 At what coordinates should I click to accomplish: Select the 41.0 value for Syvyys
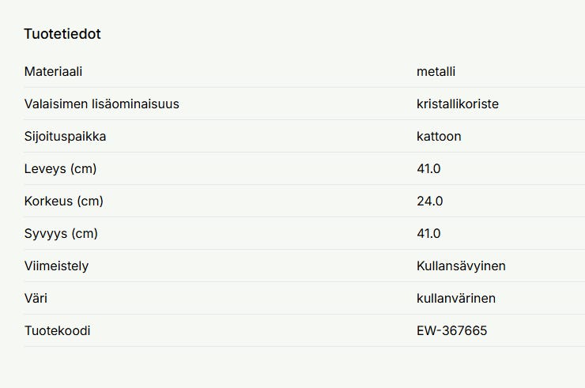click(428, 234)
